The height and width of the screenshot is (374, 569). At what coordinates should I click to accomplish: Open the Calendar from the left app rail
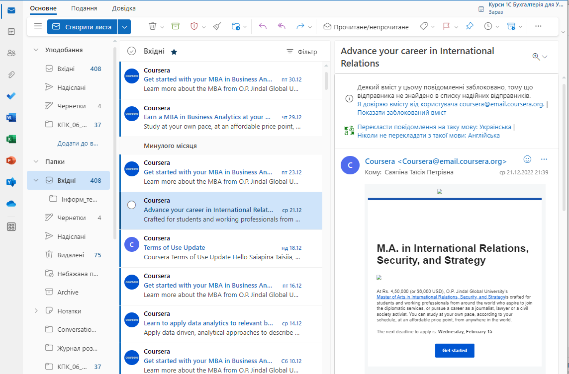(11, 31)
